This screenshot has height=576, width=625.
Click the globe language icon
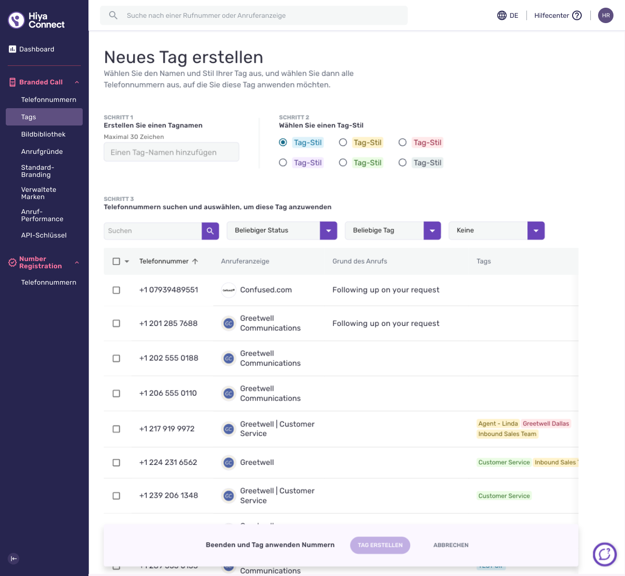tap(502, 15)
